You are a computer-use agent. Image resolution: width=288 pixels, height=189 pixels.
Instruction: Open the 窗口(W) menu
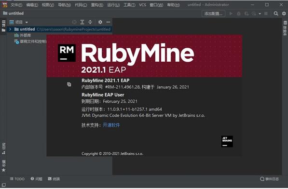click(x=156, y=5)
